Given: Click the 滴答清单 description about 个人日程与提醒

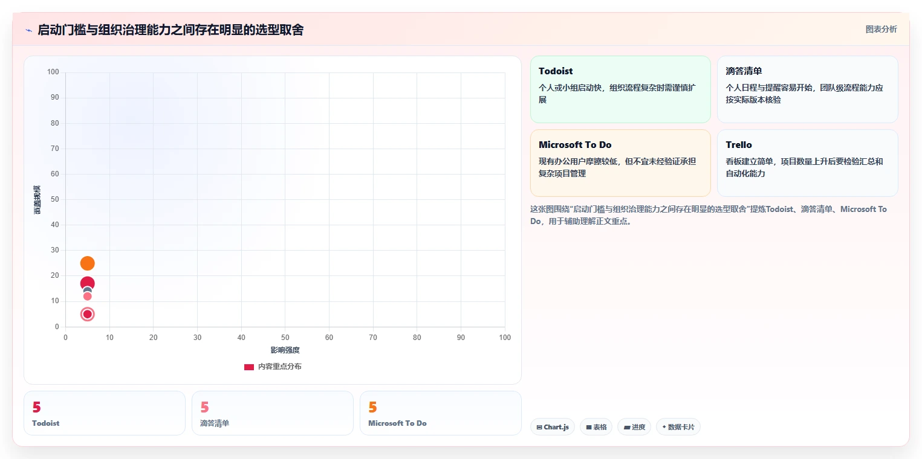Looking at the screenshot, I should tap(804, 94).
